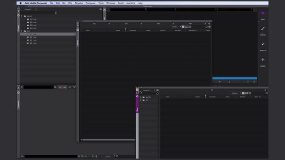Click the horizontal scrollbar in tabbed bin window
Screen dimensions: 285x160
(109, 140)
